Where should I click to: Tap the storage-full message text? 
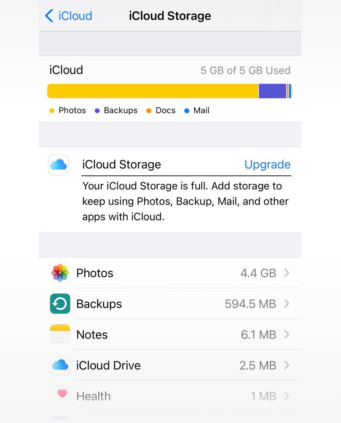click(185, 201)
